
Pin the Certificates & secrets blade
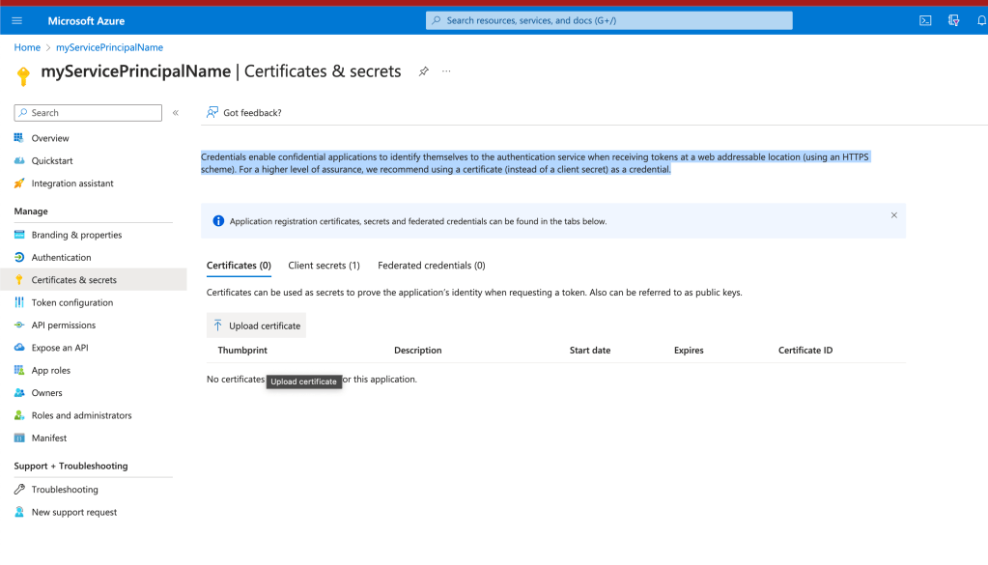423,71
